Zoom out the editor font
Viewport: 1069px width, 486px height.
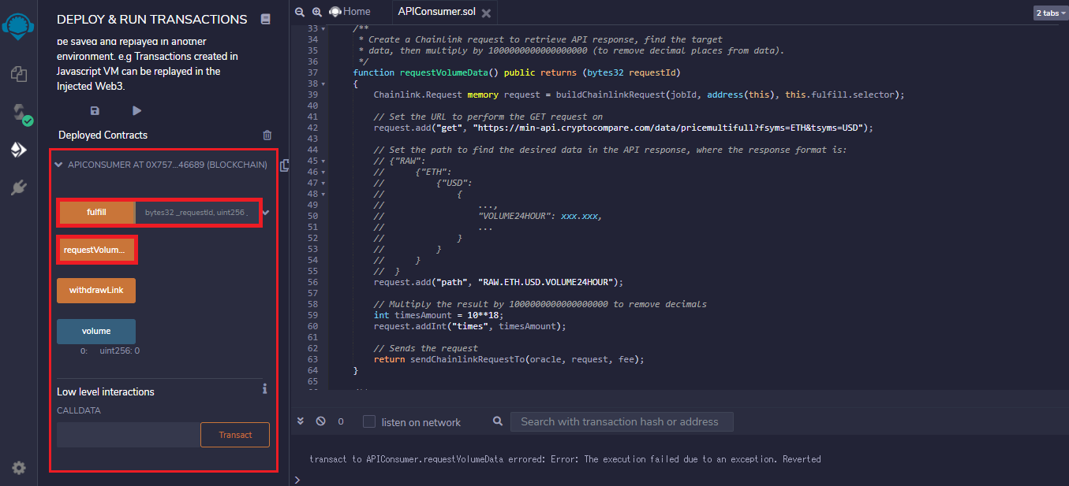click(x=300, y=12)
